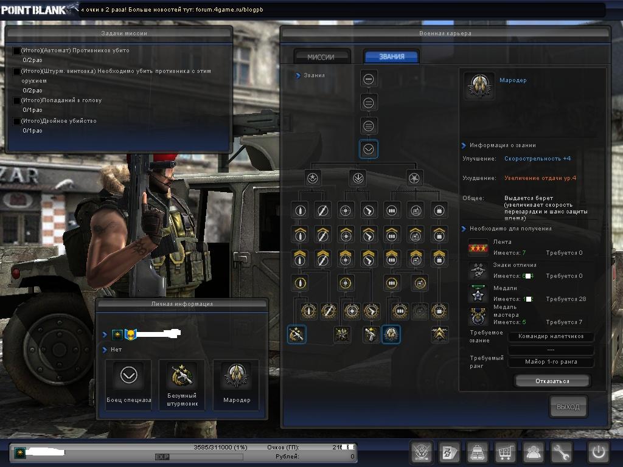Select gold-ring radio rank icon
The width and height of the screenshot is (623, 467).
click(420, 283)
